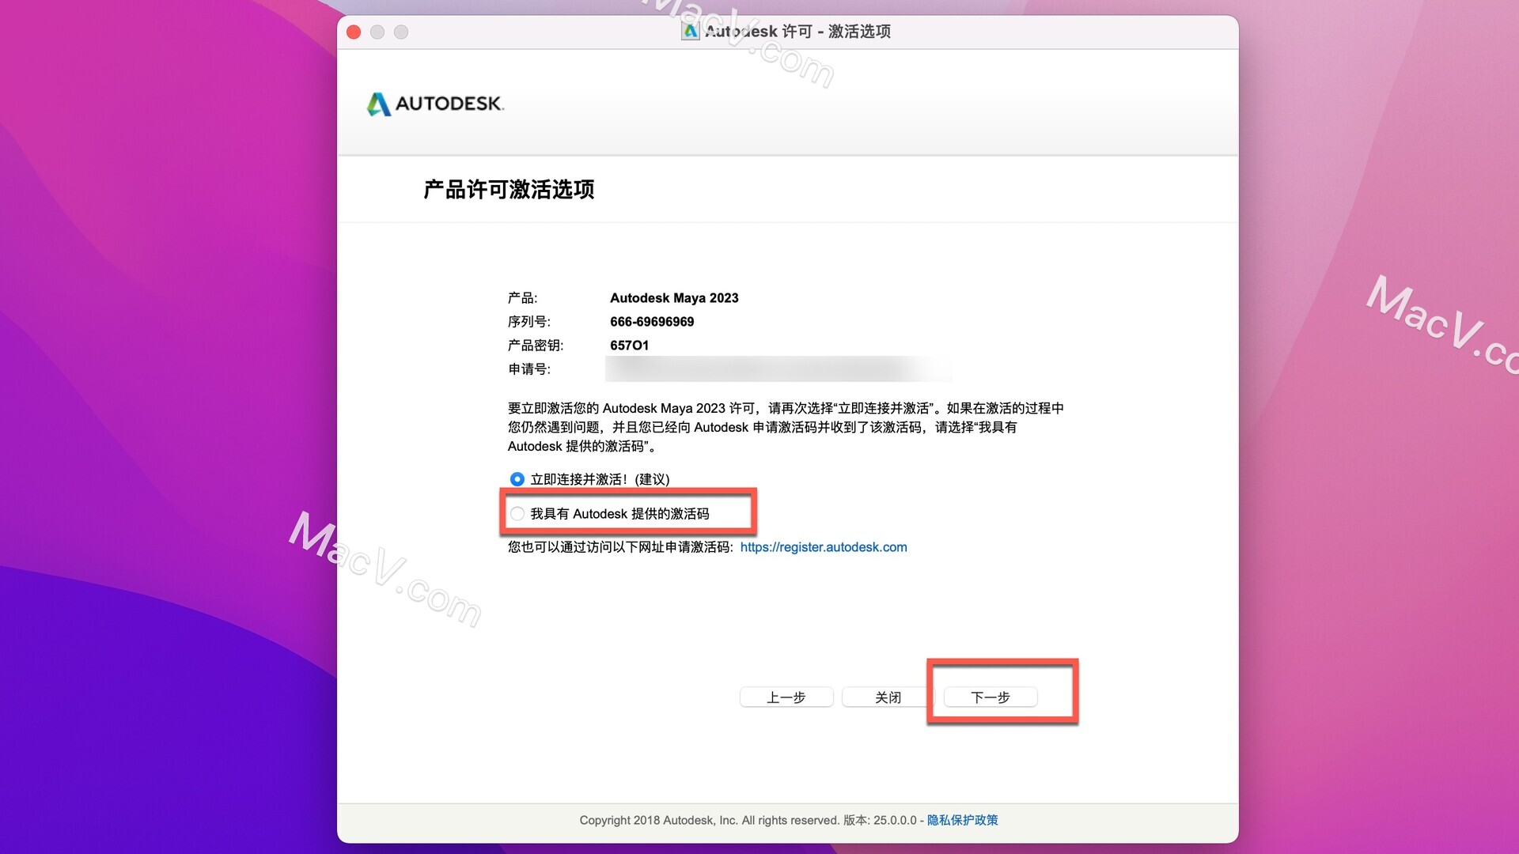Click the 产品 label
This screenshot has height=854, width=1519.
(522, 298)
